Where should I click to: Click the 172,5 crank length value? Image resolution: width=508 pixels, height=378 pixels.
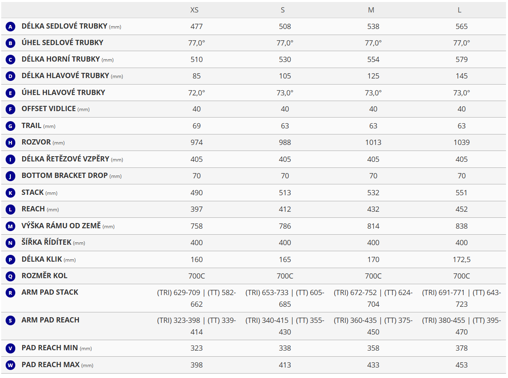pyautogui.click(x=461, y=260)
